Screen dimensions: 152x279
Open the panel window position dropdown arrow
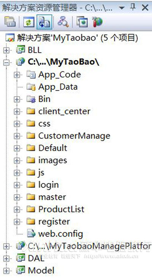pyautogui.click(x=122, y=8)
